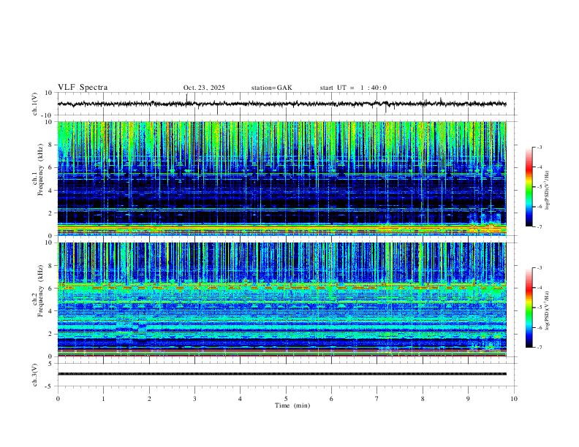Click the '8' kHz tick of ch.1 frequency axis
The width and height of the screenshot is (579, 447).
(x=51, y=145)
